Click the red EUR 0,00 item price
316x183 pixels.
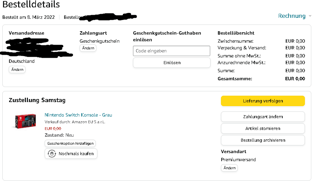pos(53,128)
